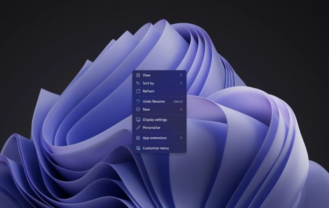Expand the App extensions submenu chevron
Viewport: 329px width, 208px height.
pos(181,138)
